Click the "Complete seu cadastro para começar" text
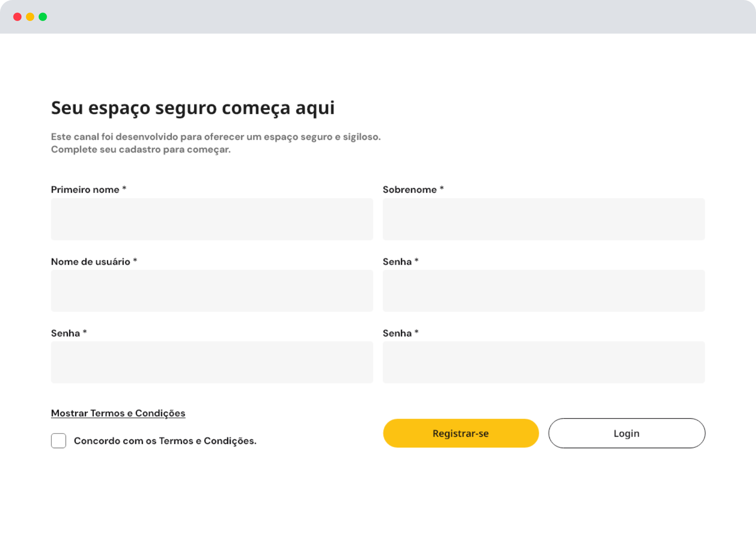This screenshot has width=756, height=546. 141,150
